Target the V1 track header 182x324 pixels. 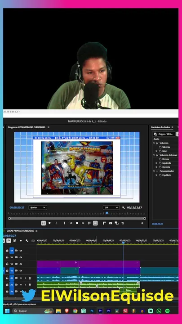coord(12,270)
